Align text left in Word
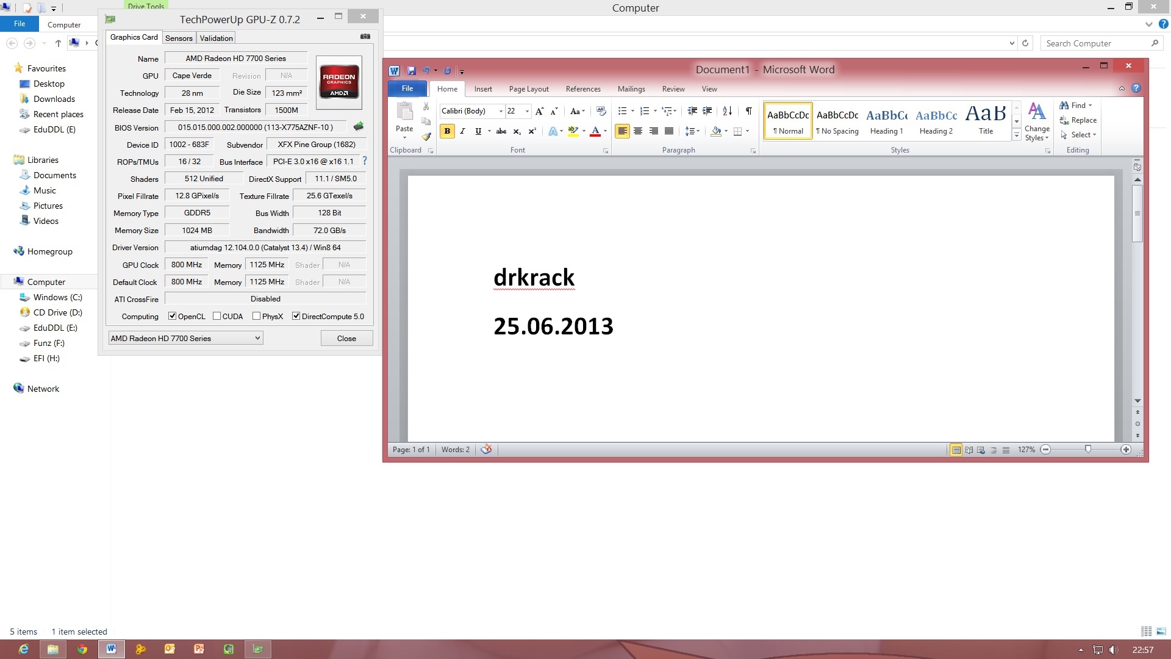The width and height of the screenshot is (1171, 659). [x=622, y=131]
